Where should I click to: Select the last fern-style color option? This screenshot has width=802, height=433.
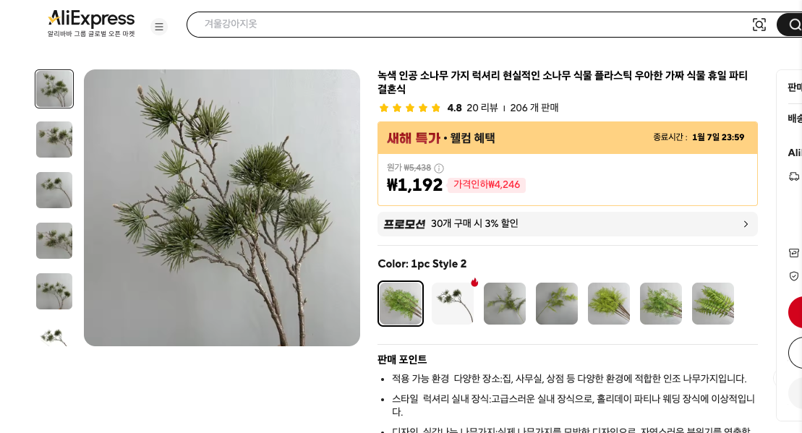click(x=713, y=303)
